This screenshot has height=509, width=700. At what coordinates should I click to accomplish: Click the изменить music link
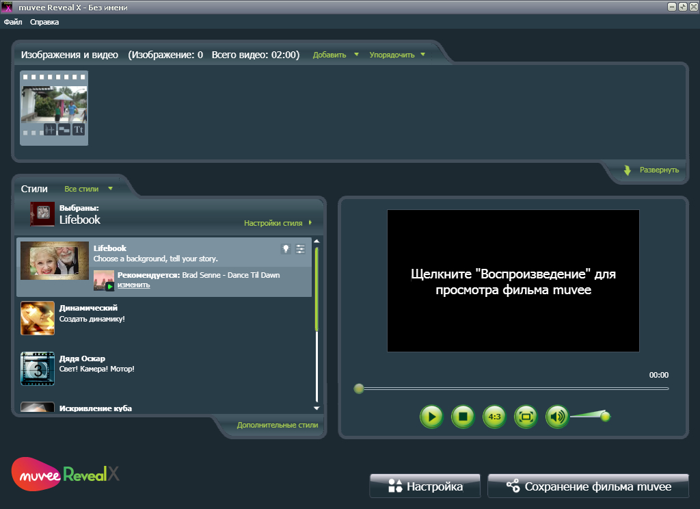[133, 285]
